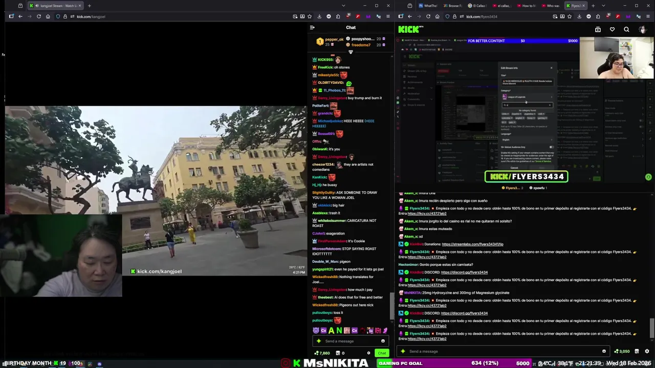Open right browser hamburger application menu

point(647,16)
